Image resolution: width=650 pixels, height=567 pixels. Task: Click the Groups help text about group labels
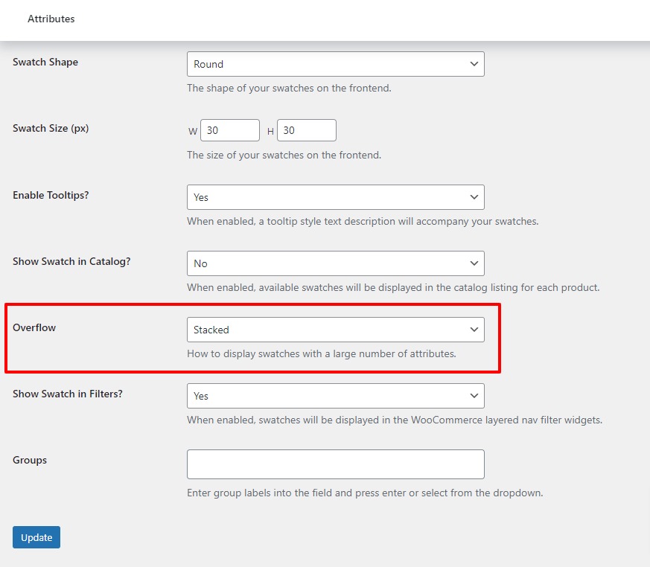[365, 493]
